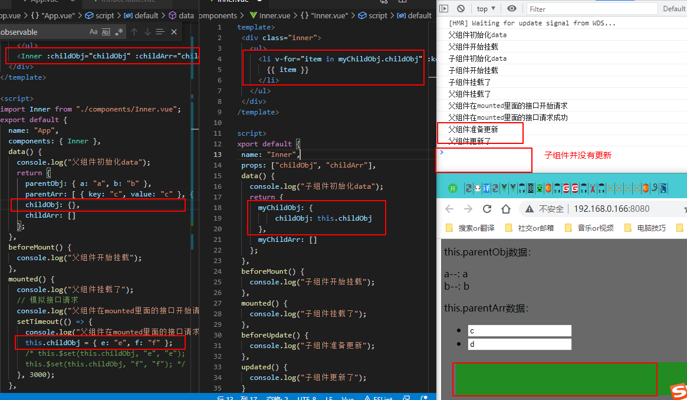Open 'script' breadcrumb in App.vue editor

pyautogui.click(x=100, y=16)
